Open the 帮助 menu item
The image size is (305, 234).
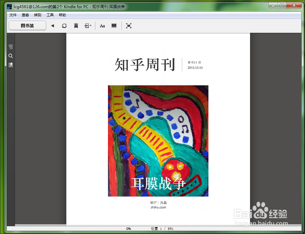pyautogui.click(x=62, y=15)
